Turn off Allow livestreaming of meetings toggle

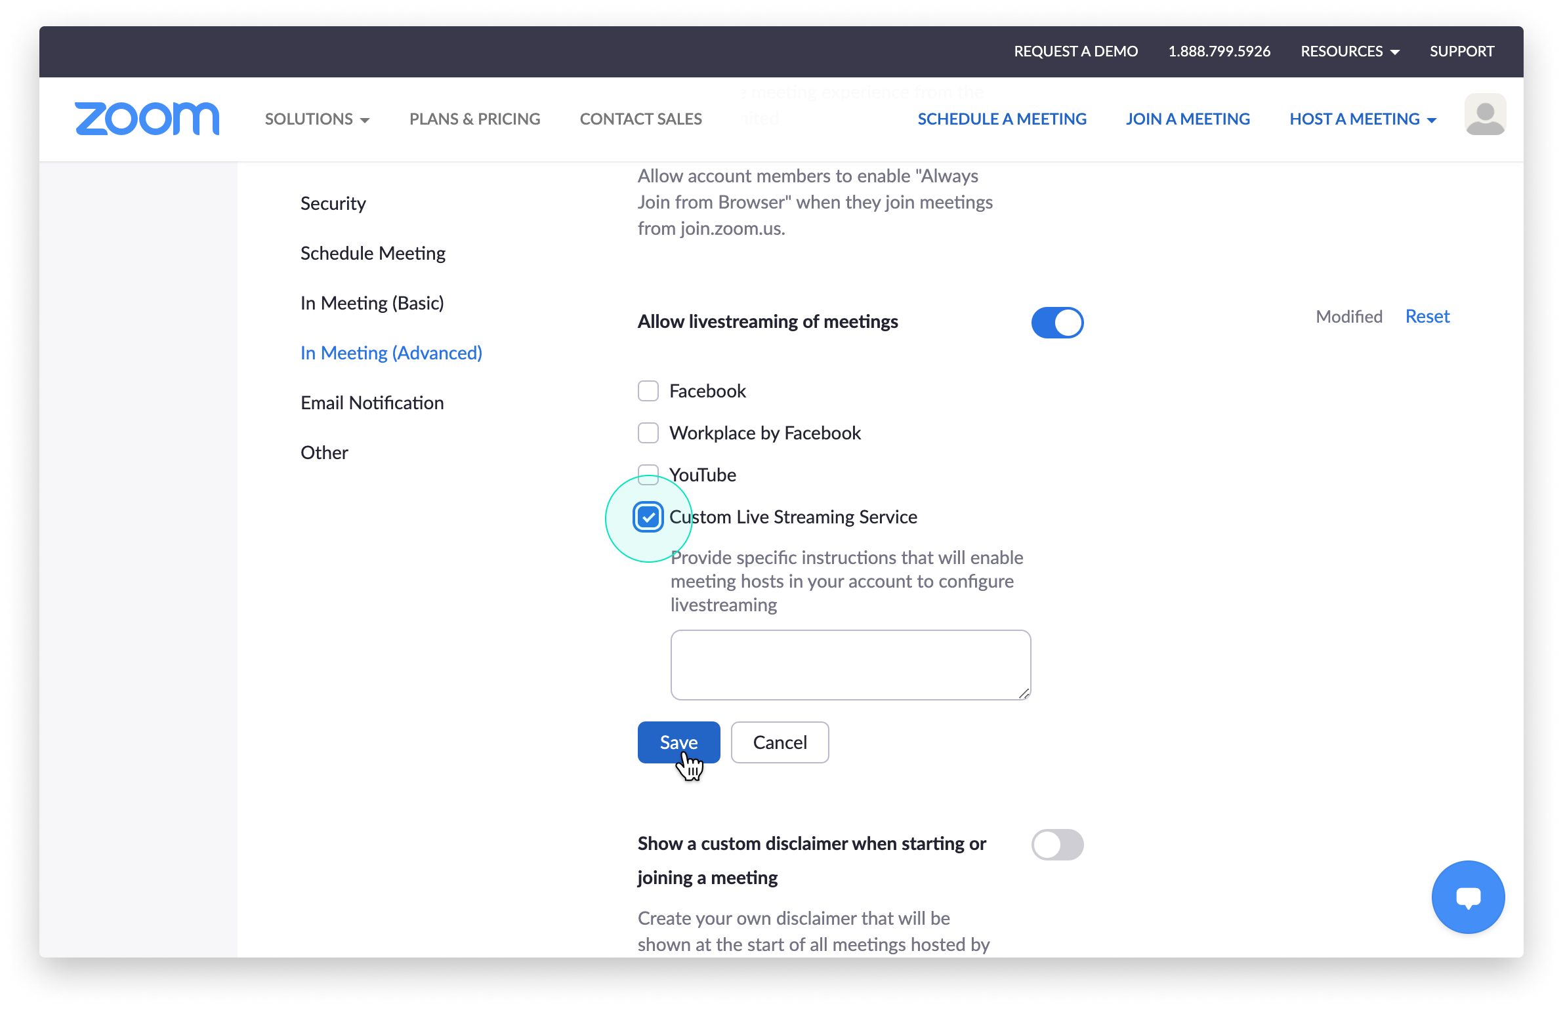(x=1057, y=322)
